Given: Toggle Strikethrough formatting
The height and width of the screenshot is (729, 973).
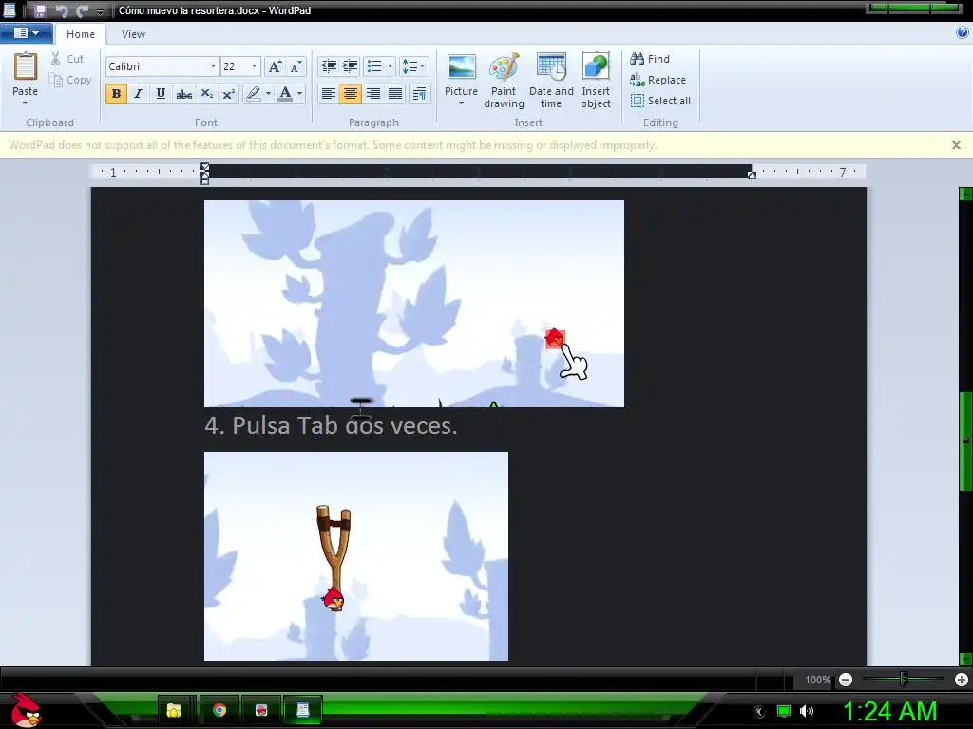Looking at the screenshot, I should click(x=183, y=94).
